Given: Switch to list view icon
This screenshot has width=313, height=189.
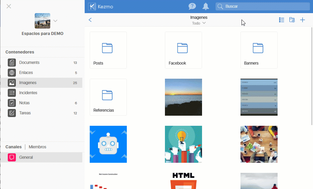Looking at the screenshot, I should (x=281, y=20).
